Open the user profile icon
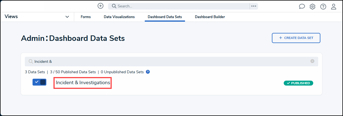This screenshot has width=343, height=116. [x=334, y=7]
